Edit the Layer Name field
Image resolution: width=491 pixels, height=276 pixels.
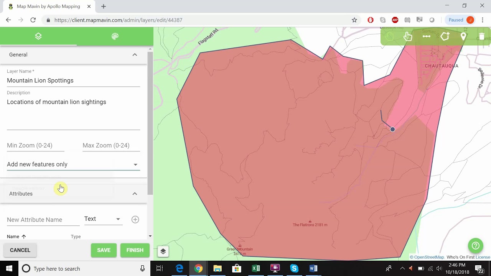coord(73,80)
